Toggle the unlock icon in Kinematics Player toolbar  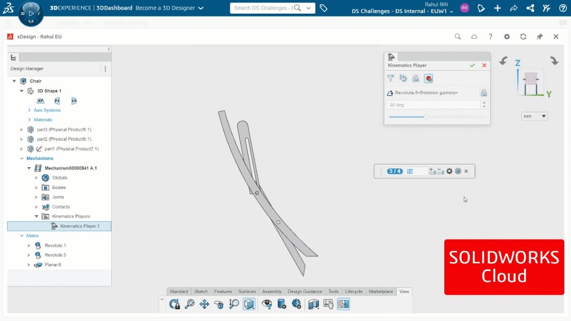point(416,78)
